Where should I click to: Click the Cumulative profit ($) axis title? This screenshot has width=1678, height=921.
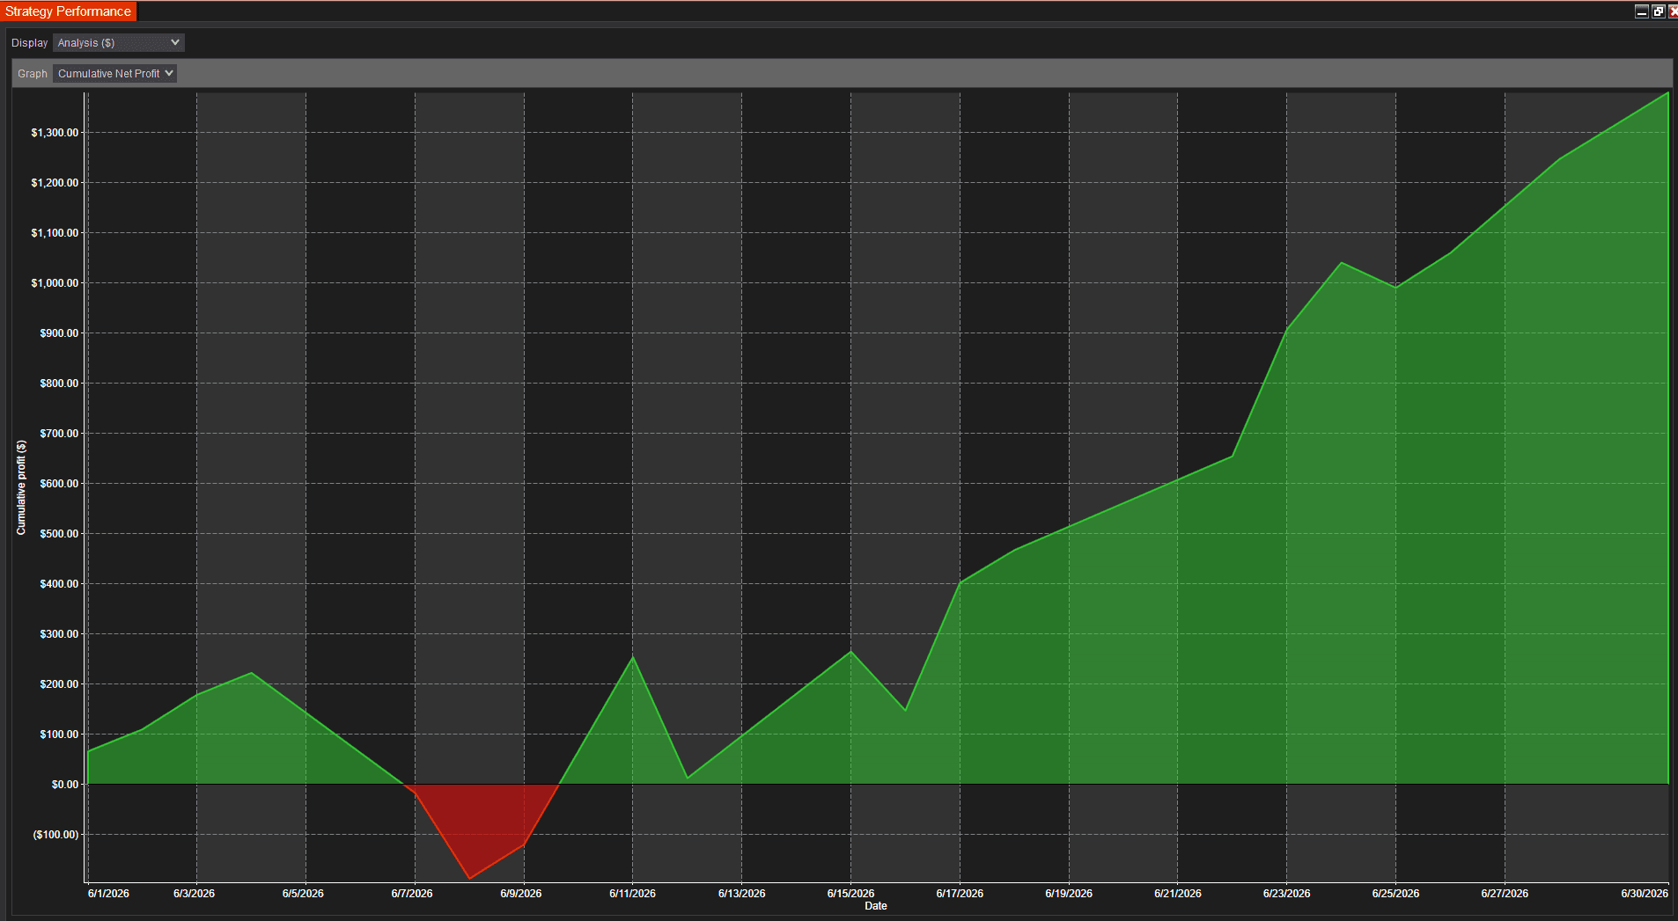point(21,488)
